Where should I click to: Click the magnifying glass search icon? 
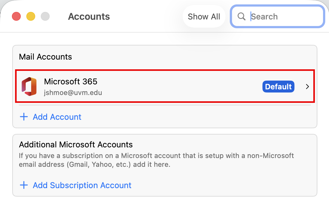241,17
